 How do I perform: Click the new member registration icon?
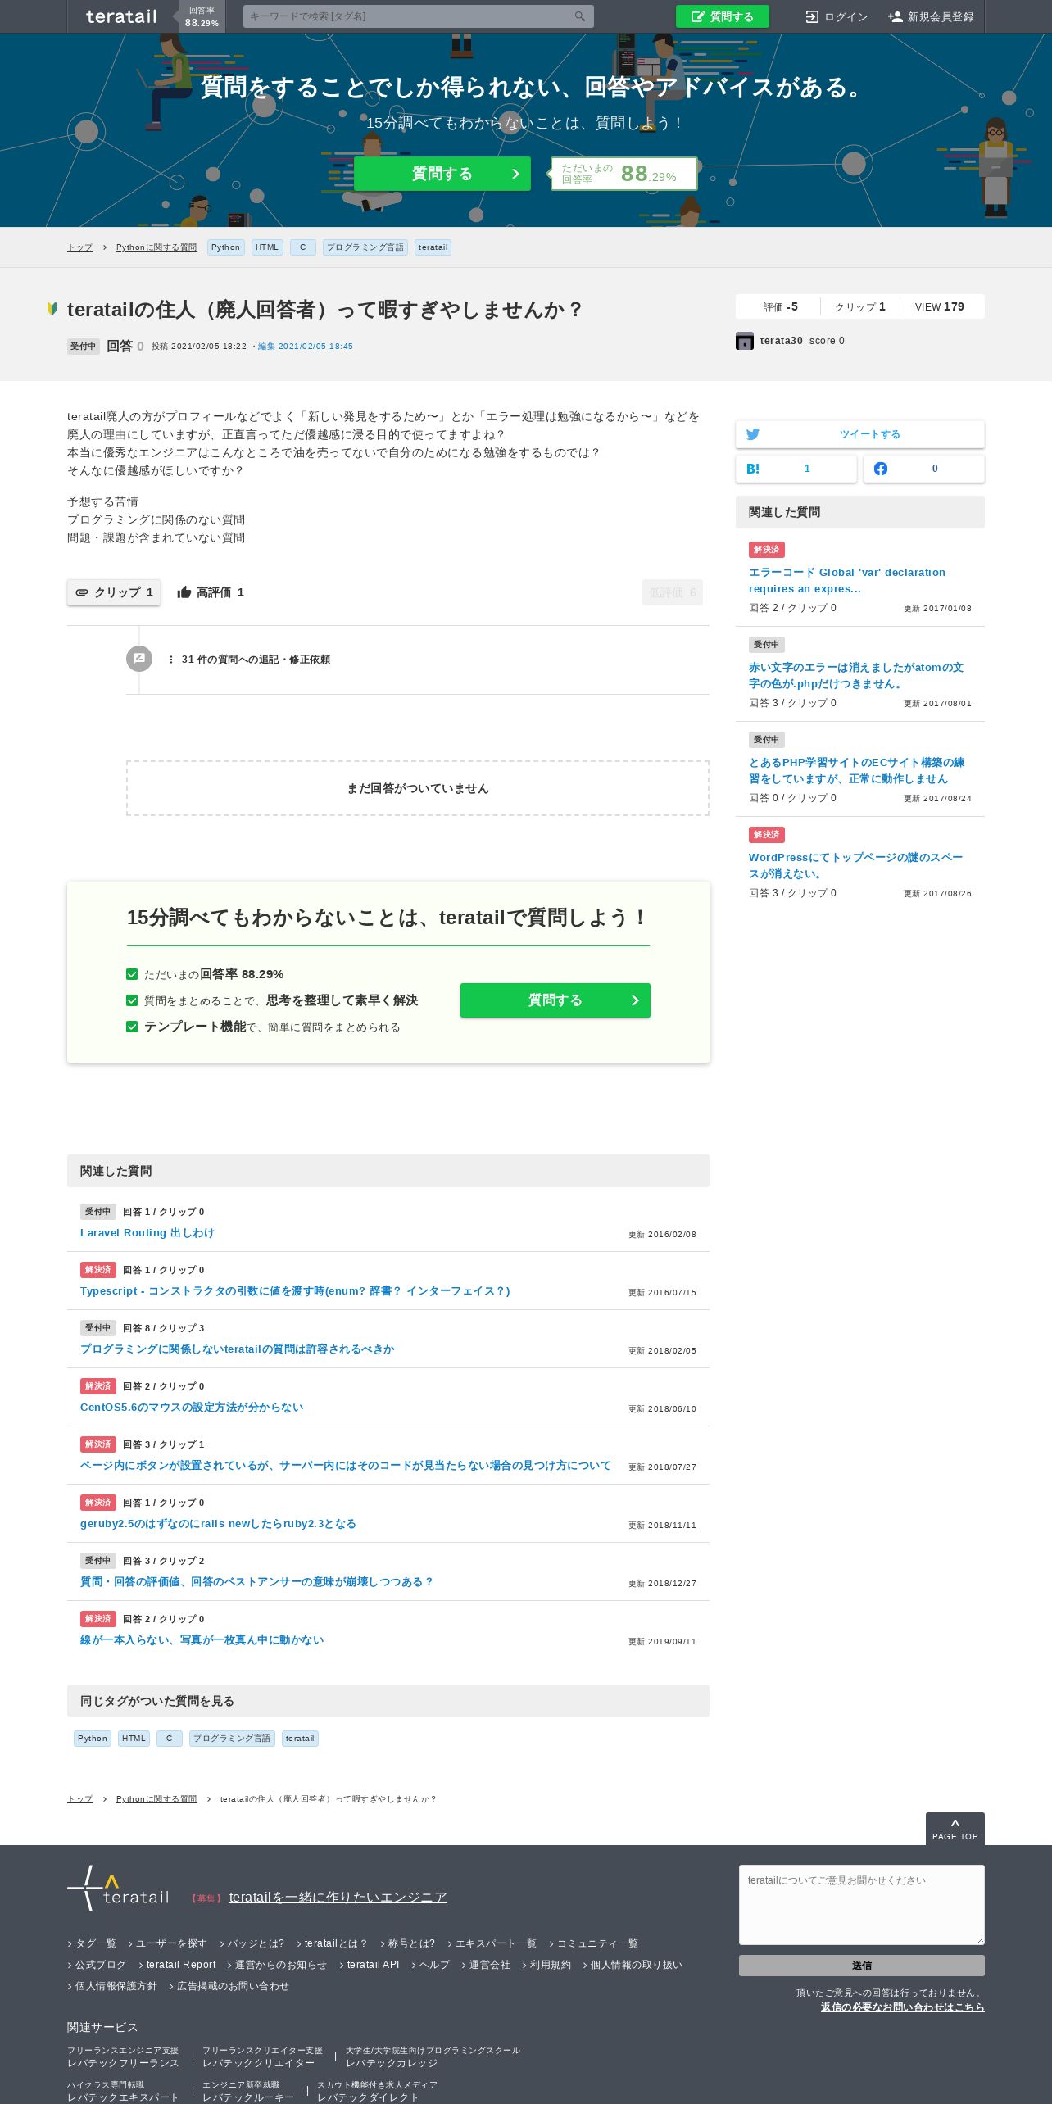pos(895,16)
